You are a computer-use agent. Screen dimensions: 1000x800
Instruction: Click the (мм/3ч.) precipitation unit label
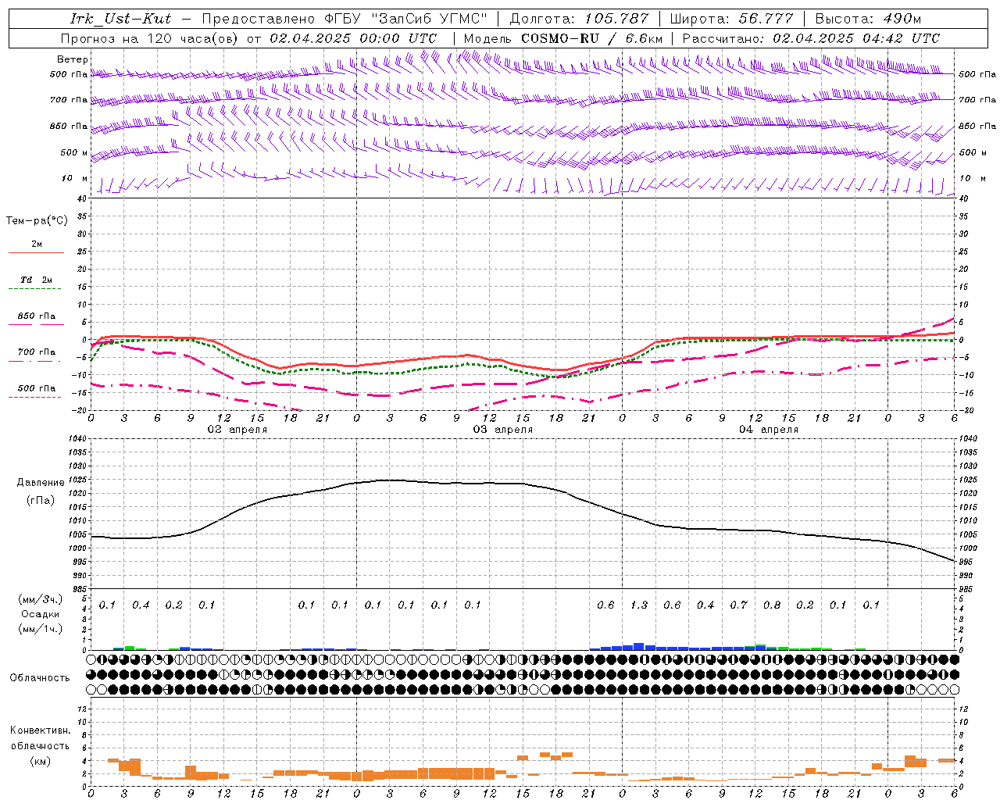[41, 600]
